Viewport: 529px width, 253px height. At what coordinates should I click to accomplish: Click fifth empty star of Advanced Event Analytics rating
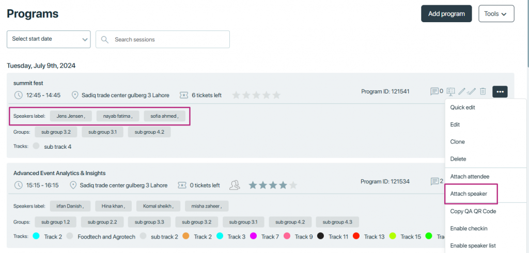point(293,185)
